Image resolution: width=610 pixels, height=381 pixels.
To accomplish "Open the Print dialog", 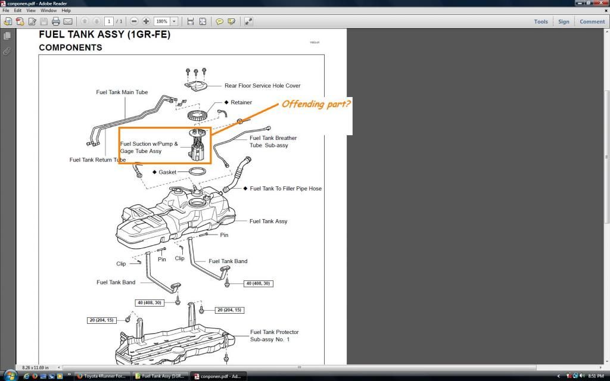I will (x=55, y=21).
